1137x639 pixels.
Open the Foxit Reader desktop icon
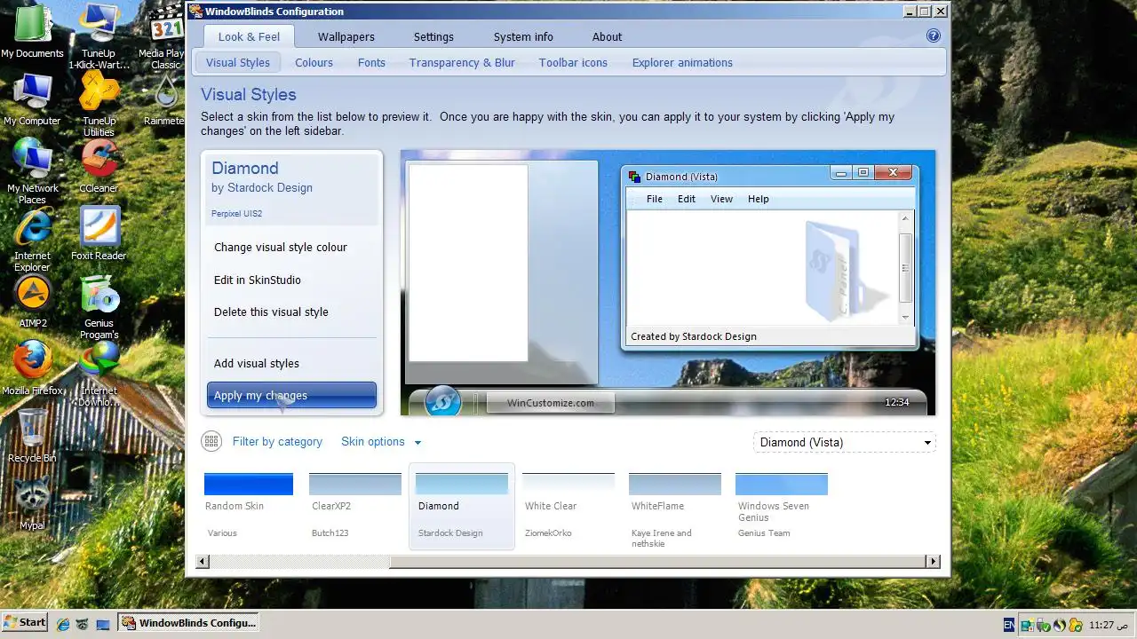click(x=99, y=233)
